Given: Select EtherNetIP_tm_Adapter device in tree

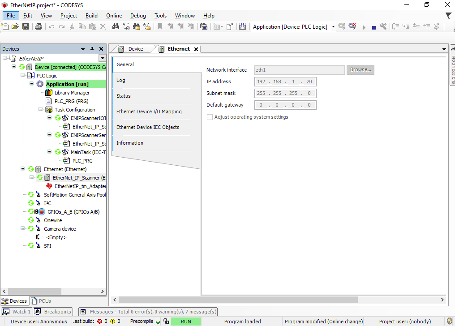Looking at the screenshot, I should pos(80,186).
